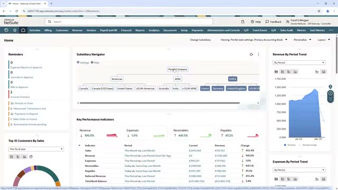
Task: Click the Receivables KPI tile
Action: 193,133
